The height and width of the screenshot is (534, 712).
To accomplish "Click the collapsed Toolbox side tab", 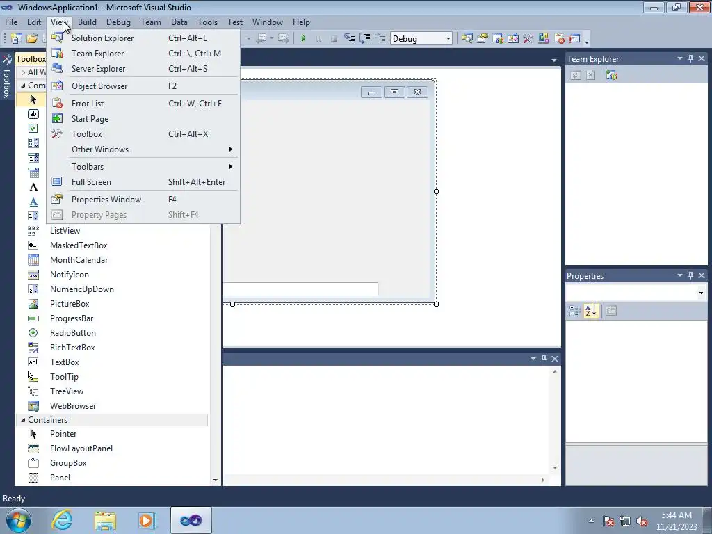I will coord(6,76).
